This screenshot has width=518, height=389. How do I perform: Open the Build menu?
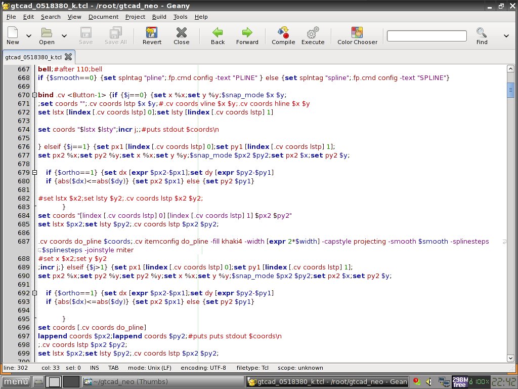click(x=159, y=17)
